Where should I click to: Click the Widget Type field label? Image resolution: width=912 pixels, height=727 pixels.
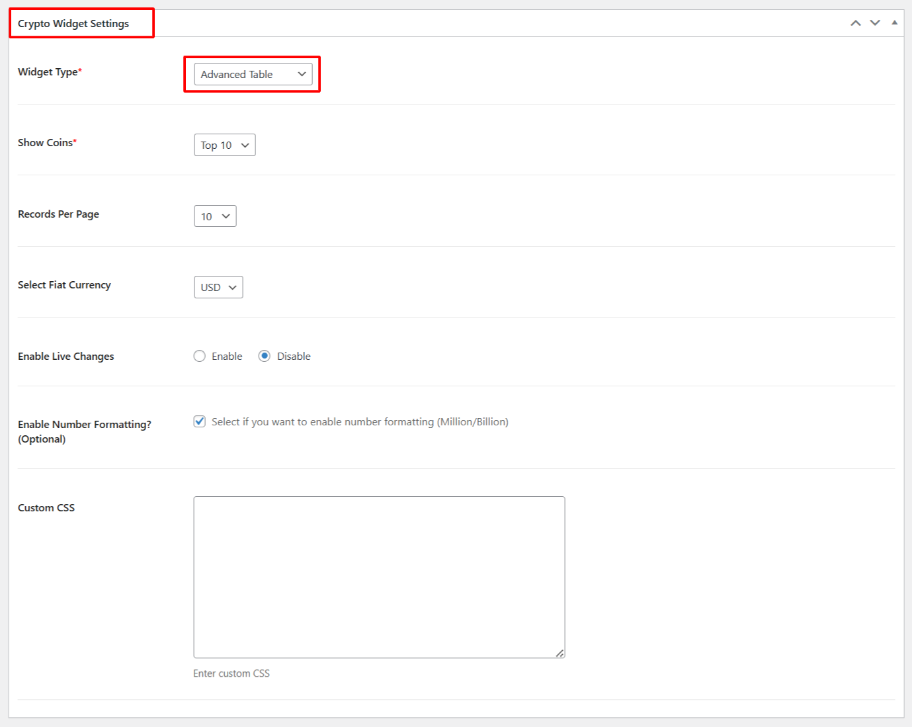(x=48, y=72)
